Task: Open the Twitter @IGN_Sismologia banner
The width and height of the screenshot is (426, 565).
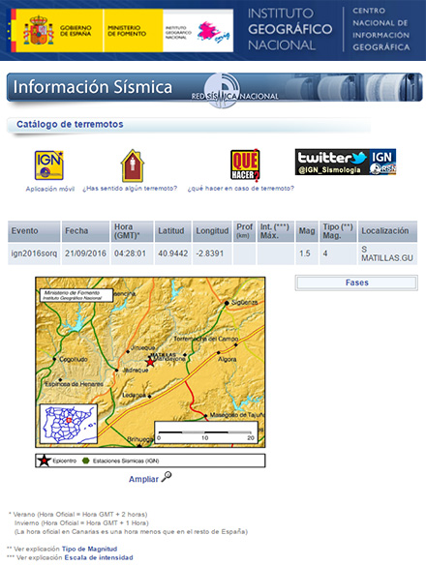Action: [346, 162]
